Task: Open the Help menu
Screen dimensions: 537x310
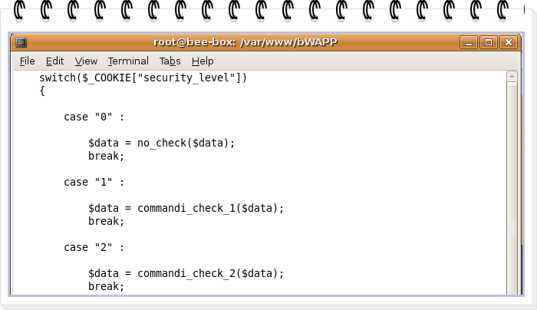Action: tap(203, 61)
